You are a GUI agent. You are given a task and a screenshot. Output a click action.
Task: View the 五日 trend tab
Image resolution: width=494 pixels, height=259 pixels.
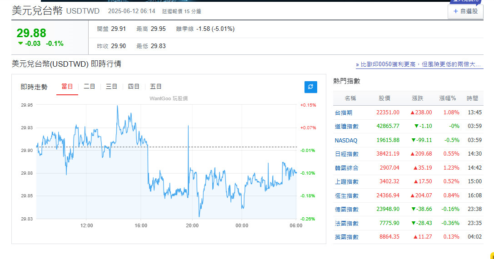point(156,87)
